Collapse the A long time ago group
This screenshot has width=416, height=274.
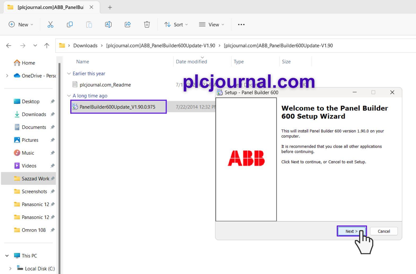click(69, 96)
